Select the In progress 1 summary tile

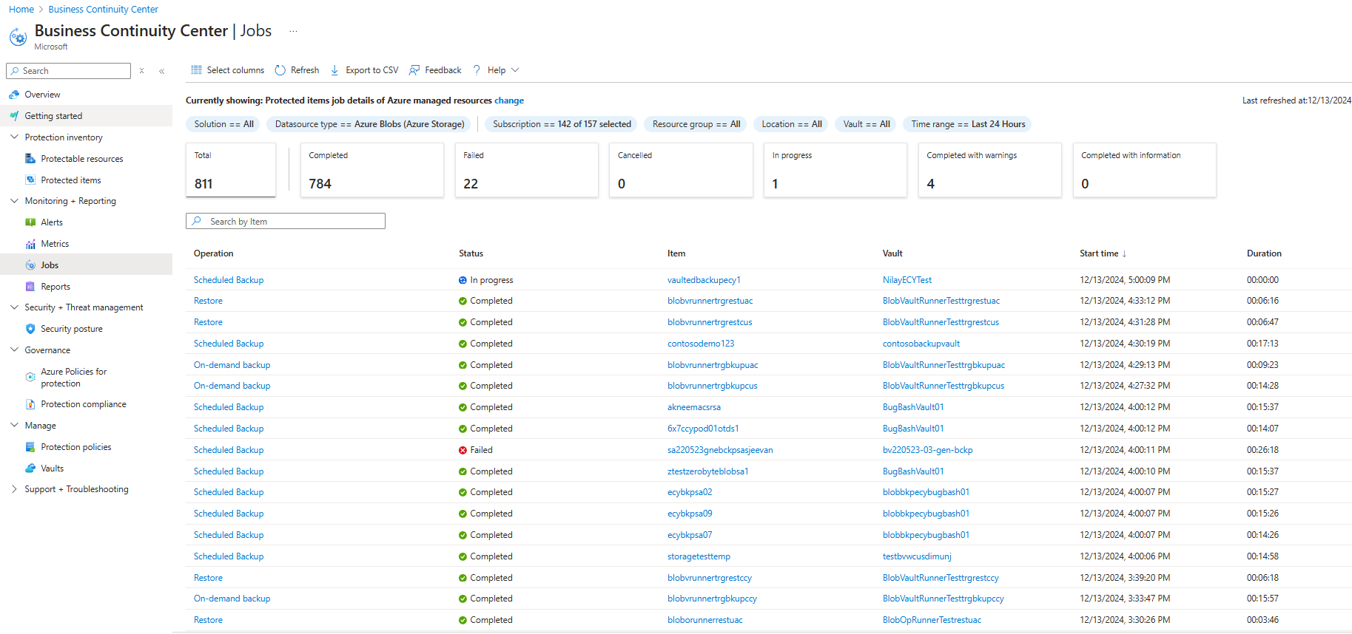tap(835, 170)
